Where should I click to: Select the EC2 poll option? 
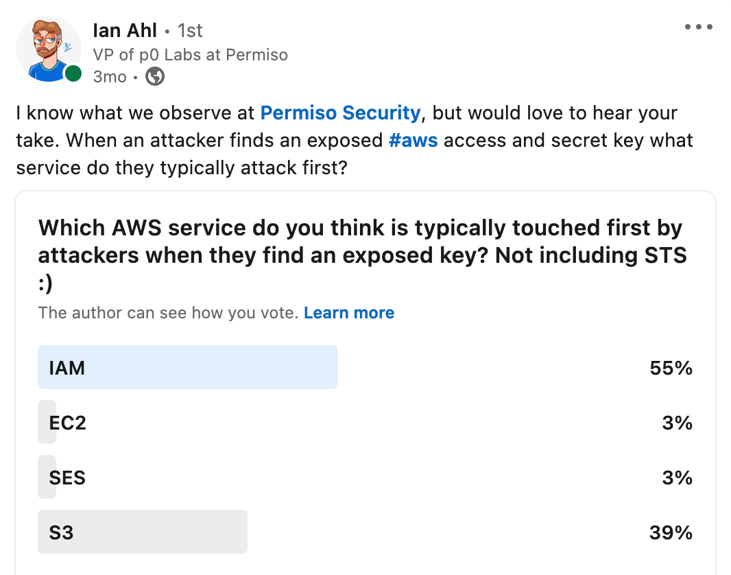(365, 423)
